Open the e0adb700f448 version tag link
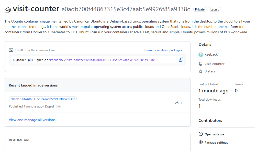257x151 pixels. coord(43,99)
